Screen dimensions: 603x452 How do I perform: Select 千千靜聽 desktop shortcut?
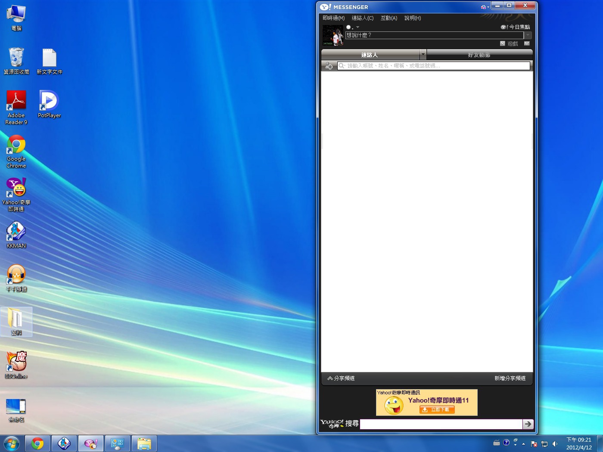(x=16, y=278)
